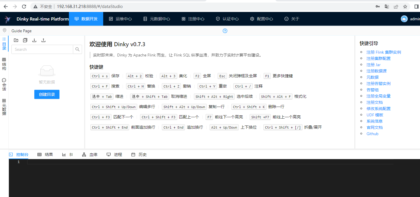Click the collapse all directories icon

[x=25, y=40]
